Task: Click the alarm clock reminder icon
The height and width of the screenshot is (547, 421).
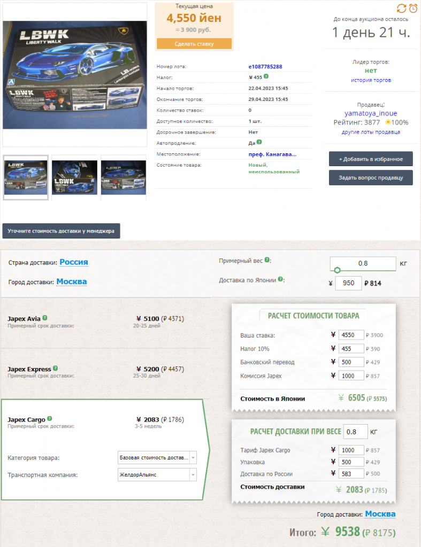Action: 414,8
